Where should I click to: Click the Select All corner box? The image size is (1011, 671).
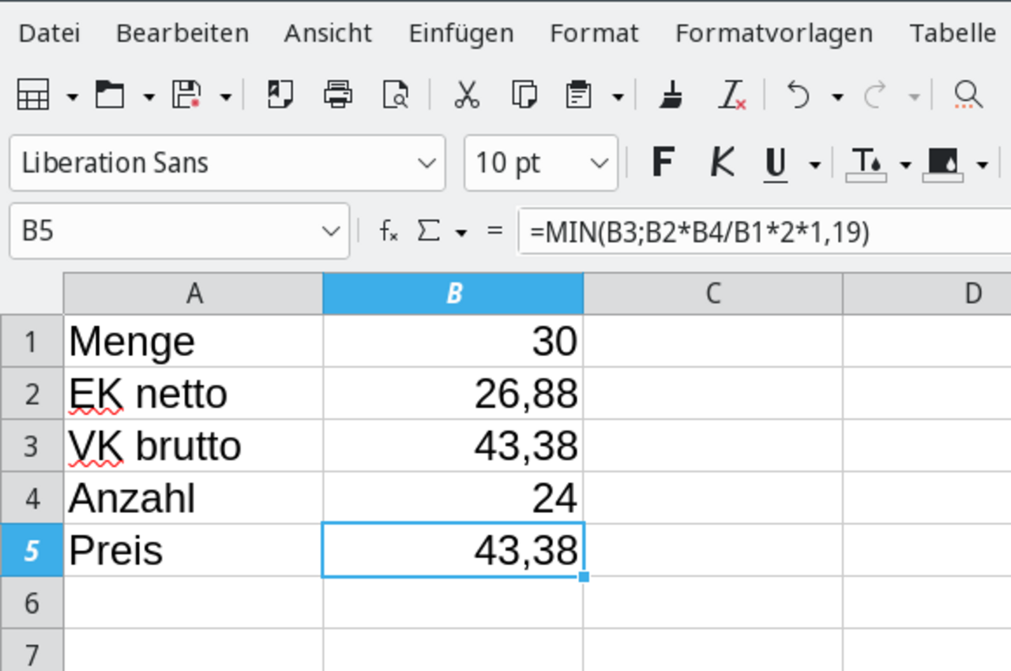(x=32, y=294)
